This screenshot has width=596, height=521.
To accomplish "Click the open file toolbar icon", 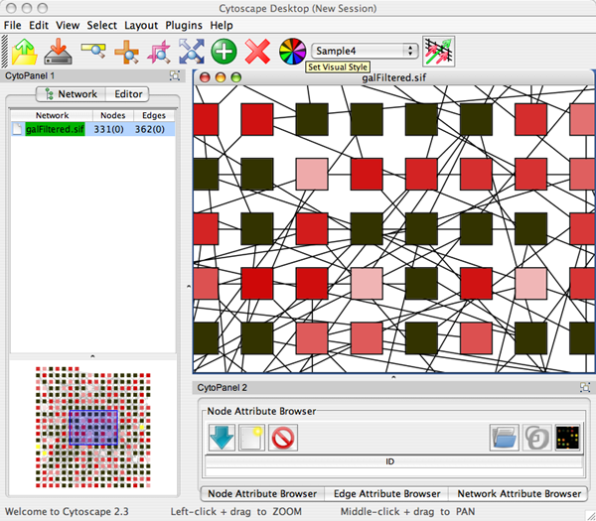I will [x=24, y=51].
